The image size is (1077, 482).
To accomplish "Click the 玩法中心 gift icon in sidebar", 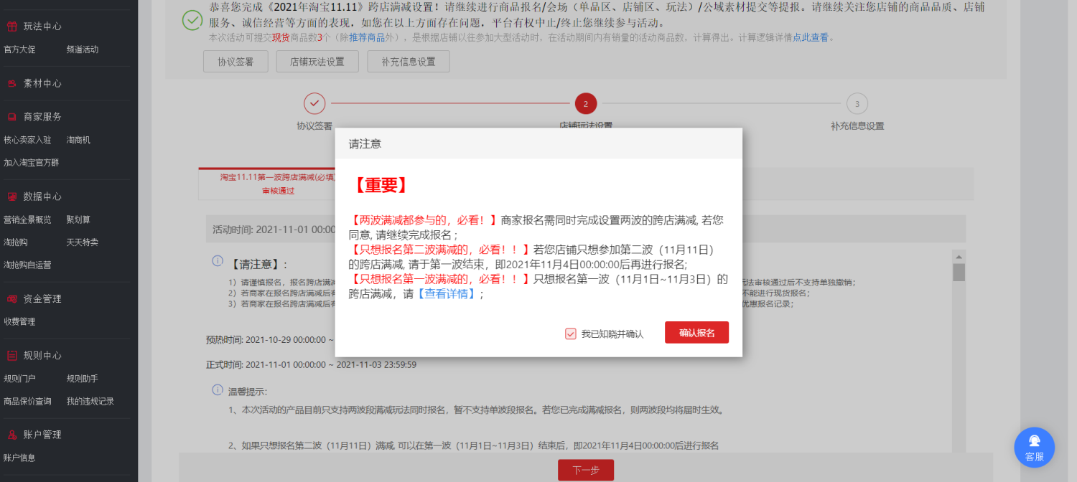I will tap(11, 27).
